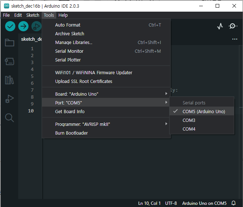Select Get Board Info entry
The image size is (243, 207).
click(x=106, y=112)
